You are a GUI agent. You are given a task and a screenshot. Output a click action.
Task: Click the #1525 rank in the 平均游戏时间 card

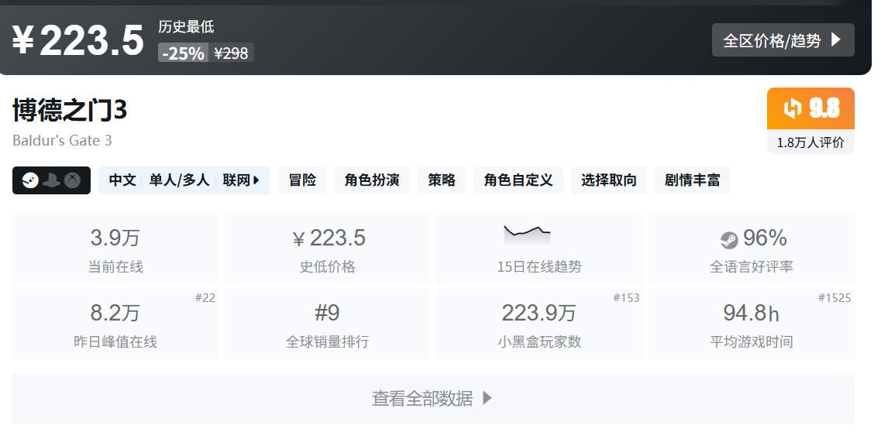(x=835, y=298)
